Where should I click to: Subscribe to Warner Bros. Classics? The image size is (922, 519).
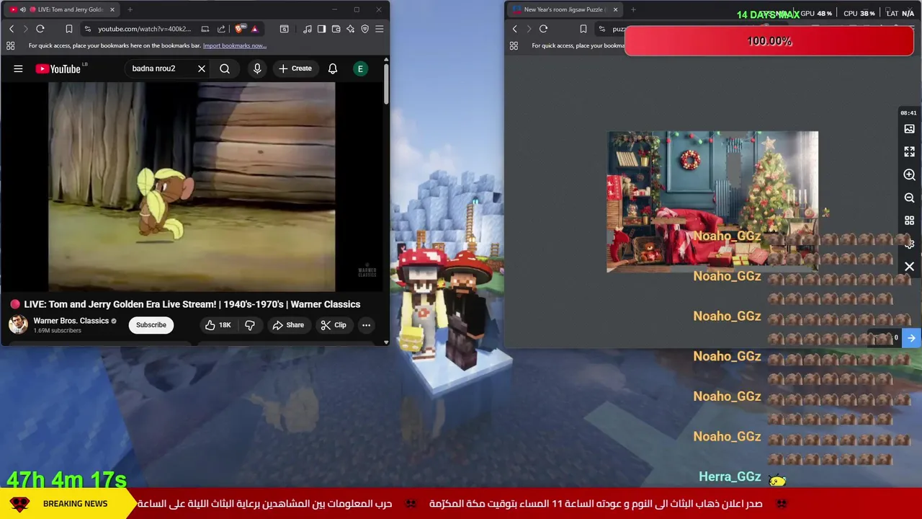click(x=151, y=325)
